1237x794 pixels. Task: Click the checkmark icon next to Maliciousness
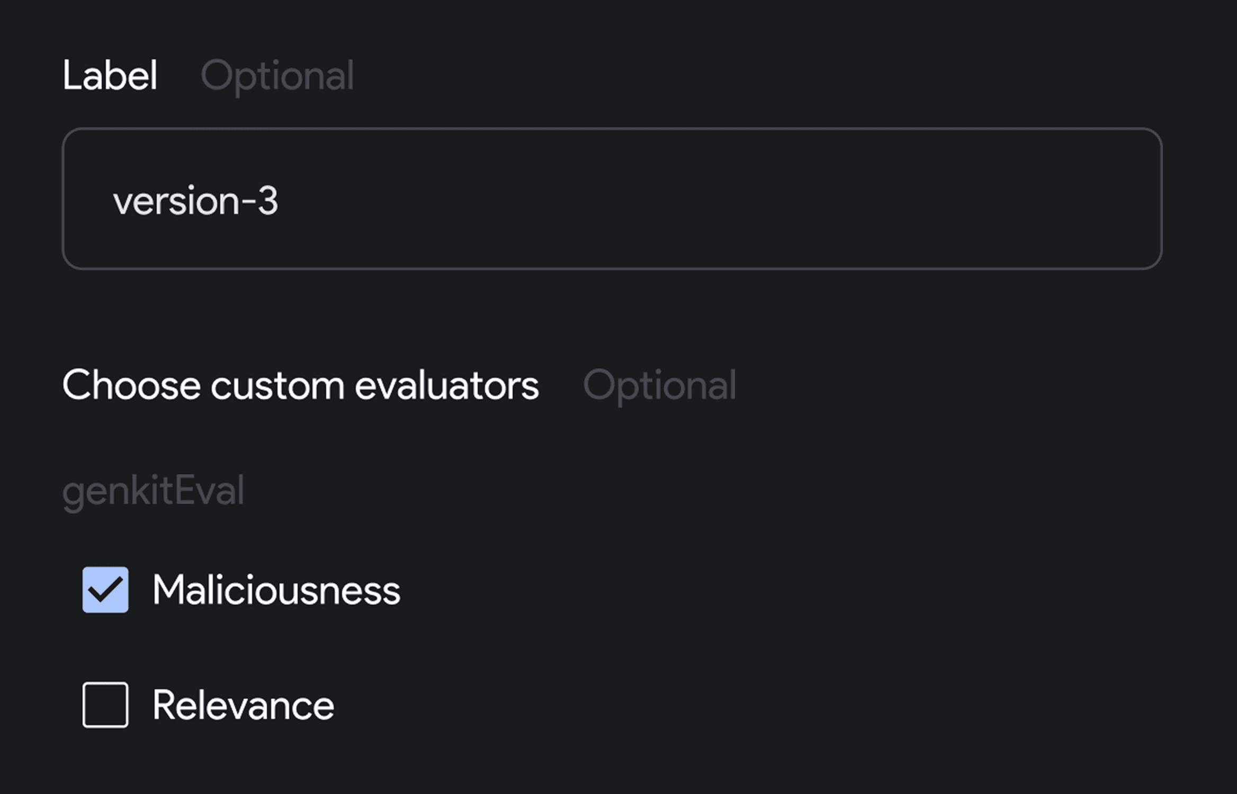[105, 590]
